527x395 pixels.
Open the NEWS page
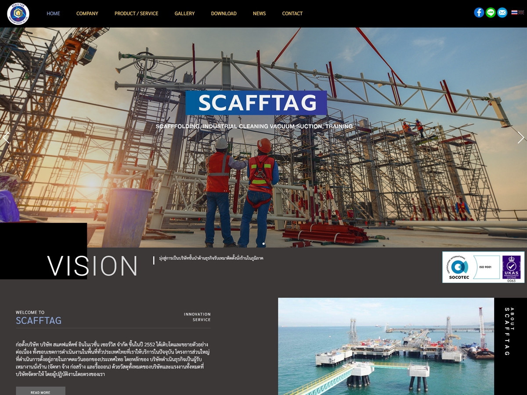click(x=259, y=14)
